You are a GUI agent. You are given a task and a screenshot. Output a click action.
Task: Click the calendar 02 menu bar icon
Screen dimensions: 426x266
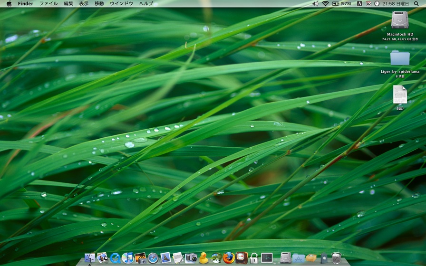pos(368,3)
